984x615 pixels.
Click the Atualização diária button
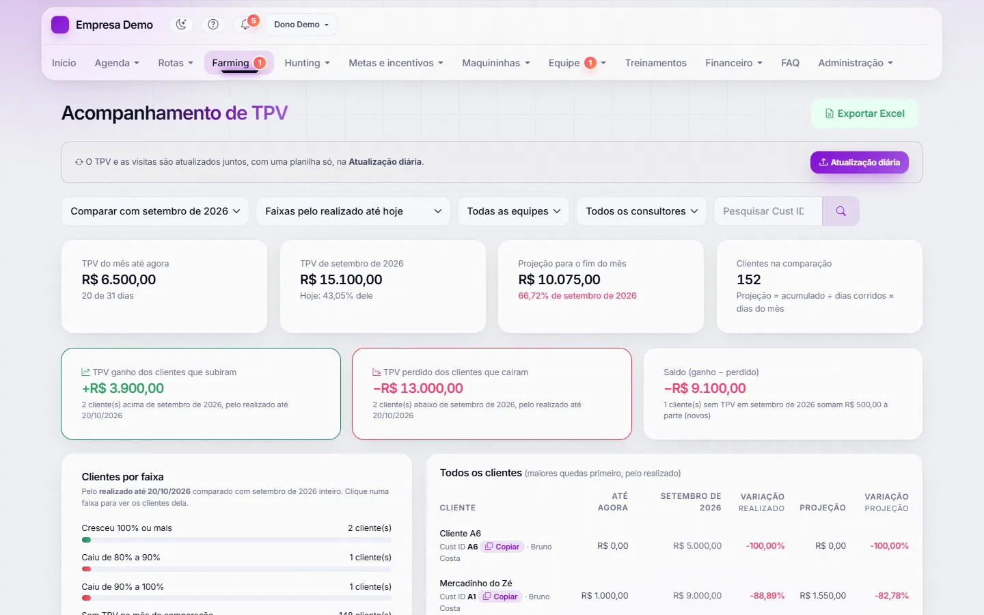click(859, 162)
